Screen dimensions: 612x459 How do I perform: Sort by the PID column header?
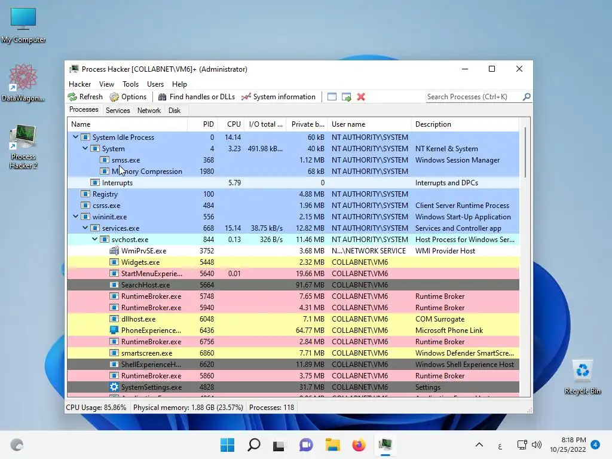(203, 124)
